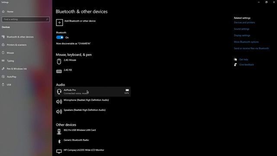The image size is (277, 156).
Task: Select the AirPods Pro device name
Action: pyautogui.click(x=70, y=90)
